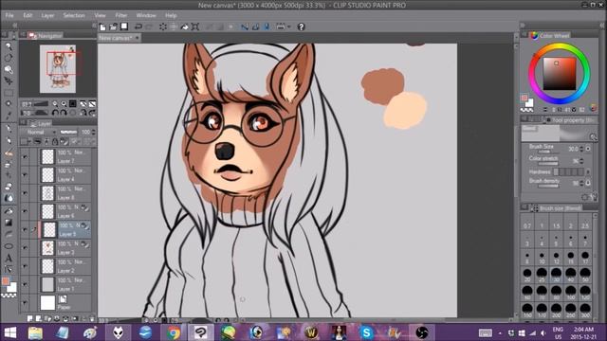Image resolution: width=607 pixels, height=341 pixels.
Task: Open the Filter menu
Action: click(x=121, y=15)
